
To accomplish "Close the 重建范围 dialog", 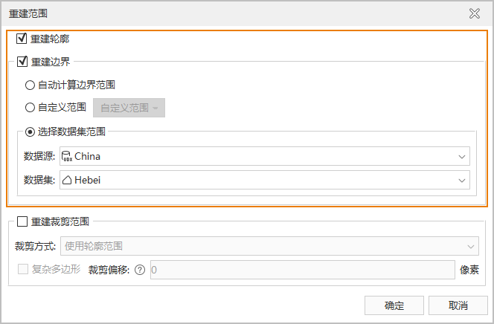I will 474,13.
